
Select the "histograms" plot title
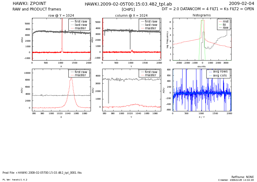[202, 15]
